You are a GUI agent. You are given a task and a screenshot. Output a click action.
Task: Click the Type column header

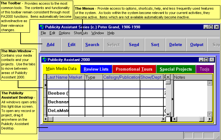(x=94, y=77)
